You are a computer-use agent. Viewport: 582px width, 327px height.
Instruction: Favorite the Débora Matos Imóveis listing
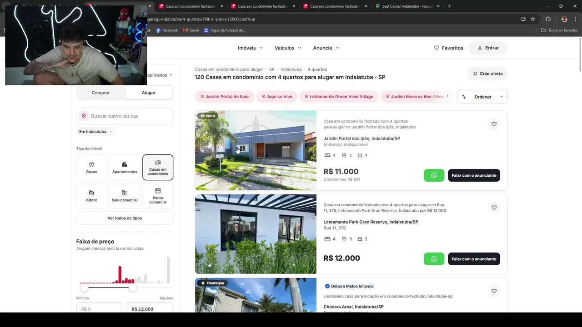(x=494, y=291)
